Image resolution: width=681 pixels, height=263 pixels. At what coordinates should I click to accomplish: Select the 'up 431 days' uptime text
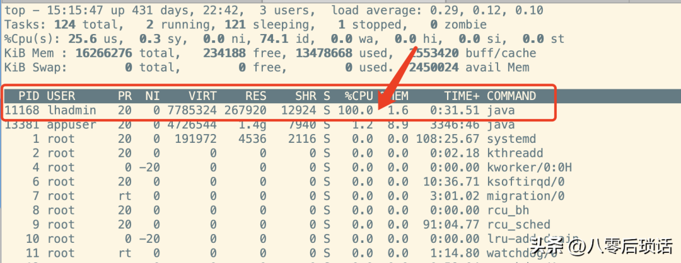pos(146,10)
